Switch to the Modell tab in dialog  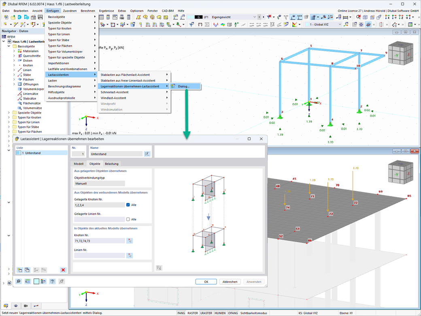tap(79, 164)
